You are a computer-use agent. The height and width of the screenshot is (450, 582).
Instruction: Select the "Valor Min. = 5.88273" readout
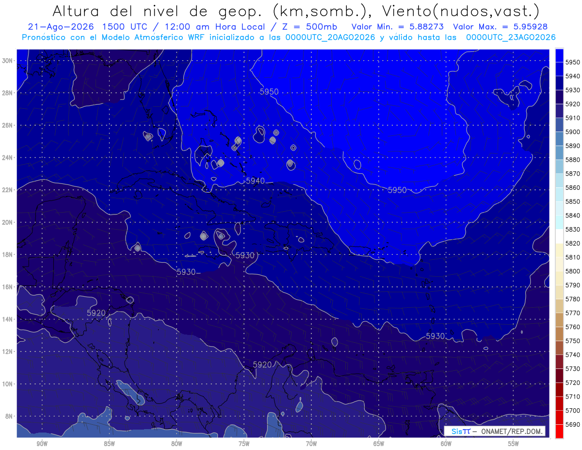click(398, 27)
